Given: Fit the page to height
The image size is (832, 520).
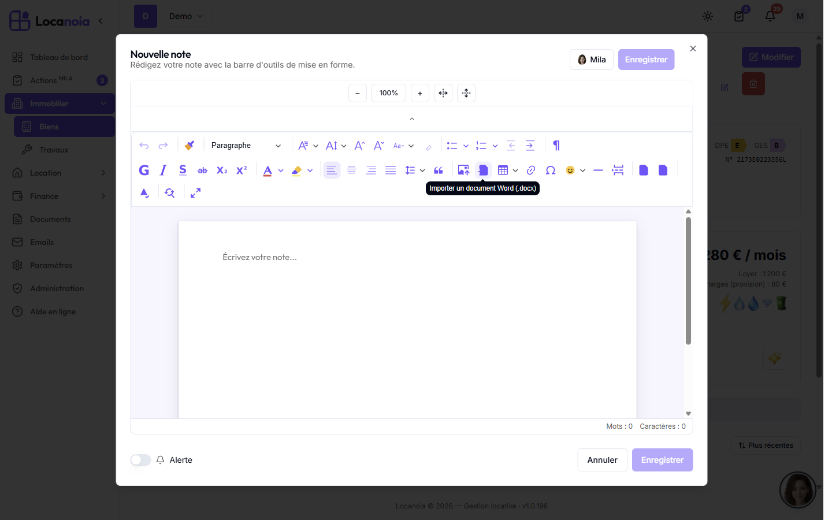Looking at the screenshot, I should tap(466, 93).
